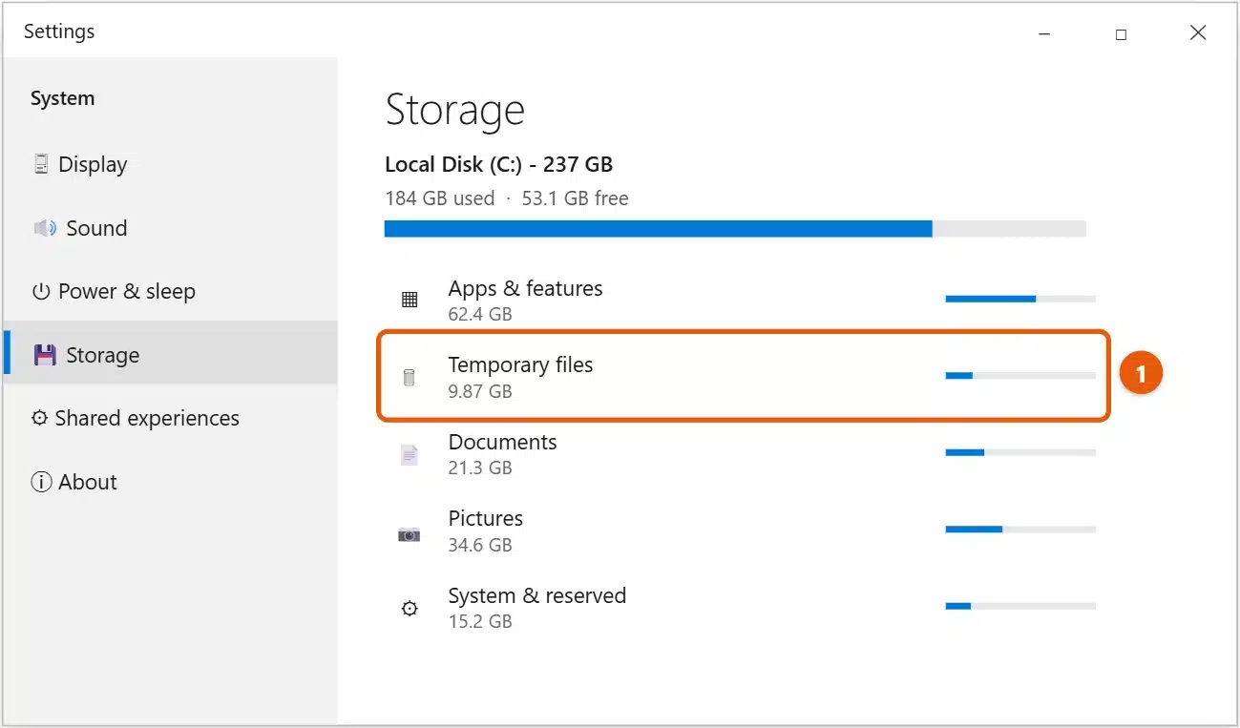
Task: Click the Pictures camera icon
Action: click(x=410, y=534)
